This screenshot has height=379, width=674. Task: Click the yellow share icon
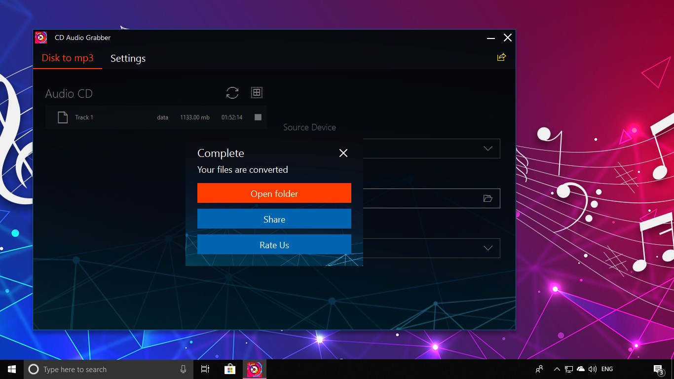coord(501,57)
